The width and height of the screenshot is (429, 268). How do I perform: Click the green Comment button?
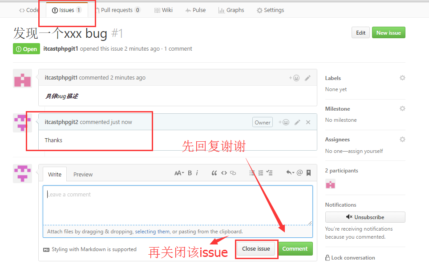[x=295, y=248]
